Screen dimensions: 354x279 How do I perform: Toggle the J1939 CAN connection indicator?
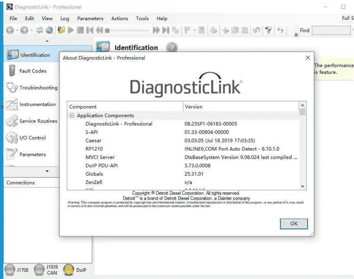click(x=39, y=270)
